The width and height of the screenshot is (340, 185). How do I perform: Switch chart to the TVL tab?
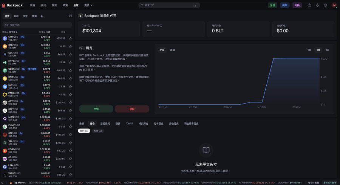click(x=162, y=50)
